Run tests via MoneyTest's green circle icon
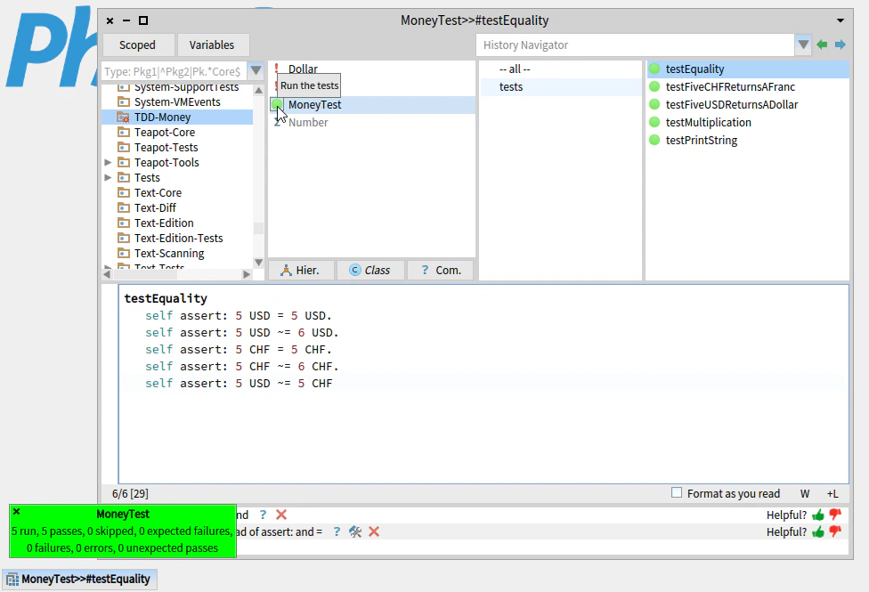The image size is (869, 592). tap(277, 104)
